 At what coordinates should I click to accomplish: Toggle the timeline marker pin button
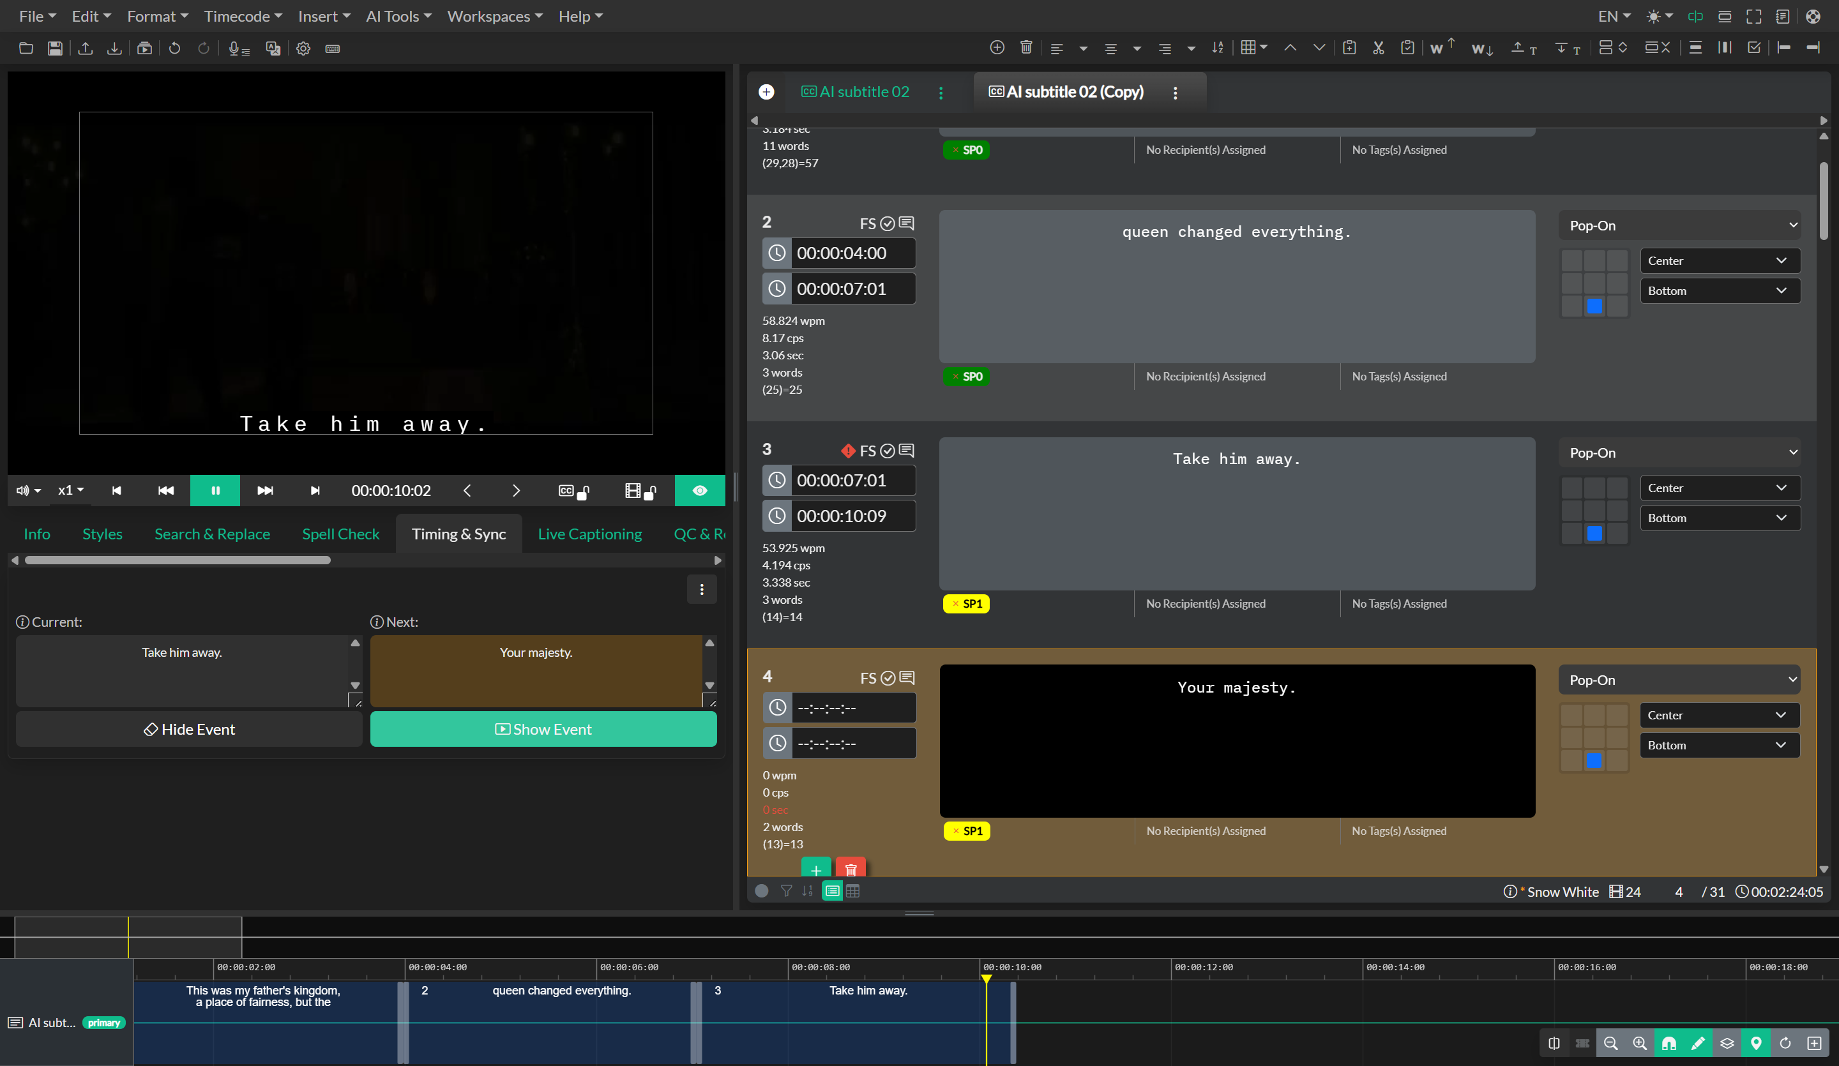tap(1756, 1042)
